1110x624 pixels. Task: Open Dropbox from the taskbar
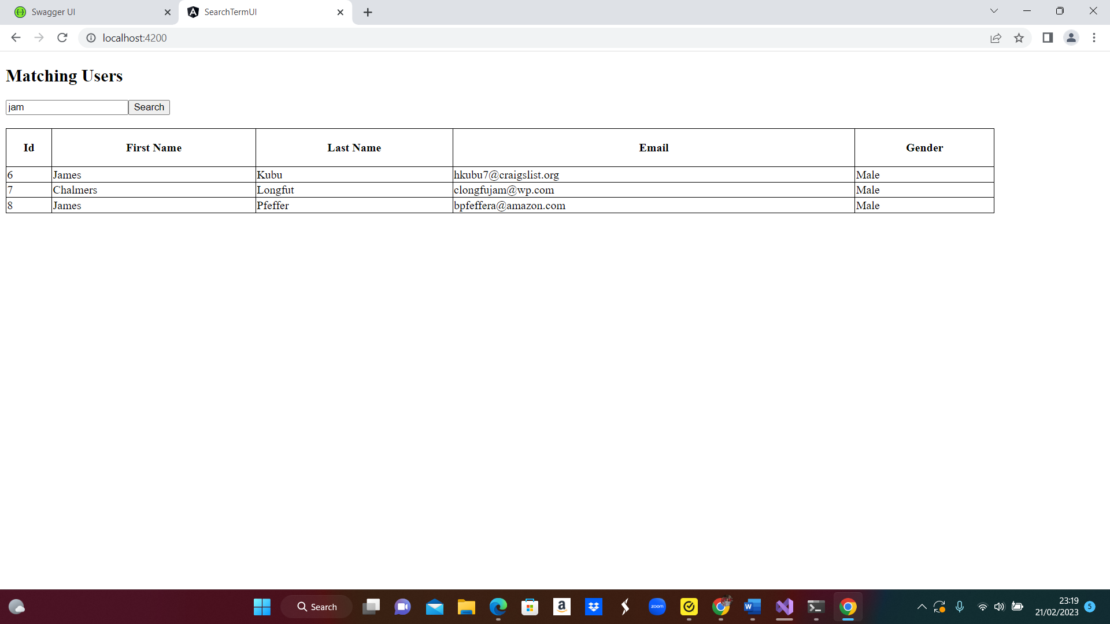click(594, 607)
